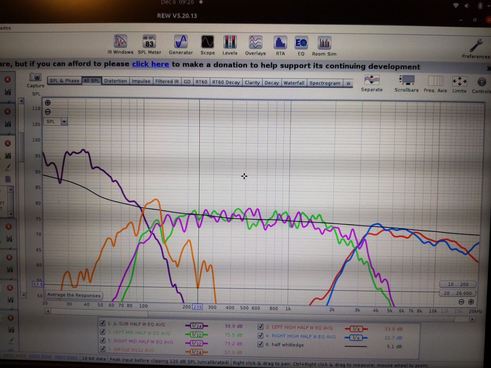Open the SPL axis type dropdown
The height and width of the screenshot is (368, 491).
[64, 122]
